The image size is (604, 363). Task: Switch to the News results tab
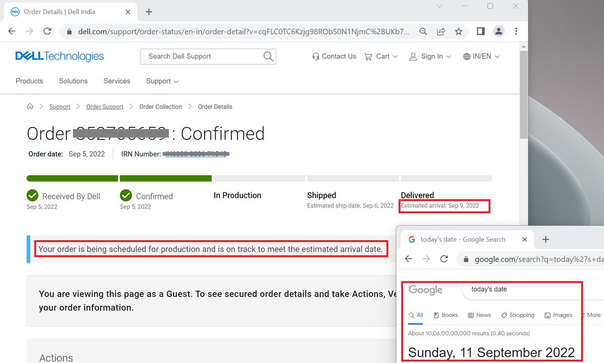479,315
